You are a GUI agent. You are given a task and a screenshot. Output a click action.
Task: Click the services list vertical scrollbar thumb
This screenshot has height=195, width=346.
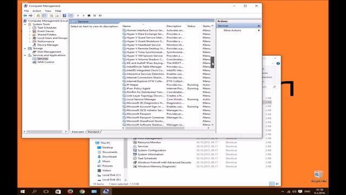point(212,62)
